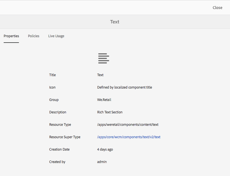Click the Text header title

115,22
